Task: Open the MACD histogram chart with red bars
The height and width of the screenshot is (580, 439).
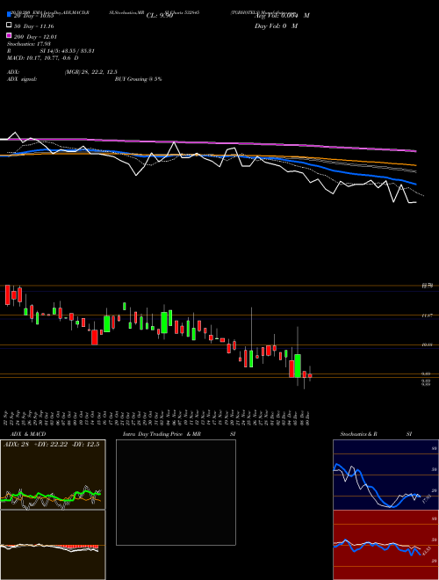Action: (x=53, y=545)
